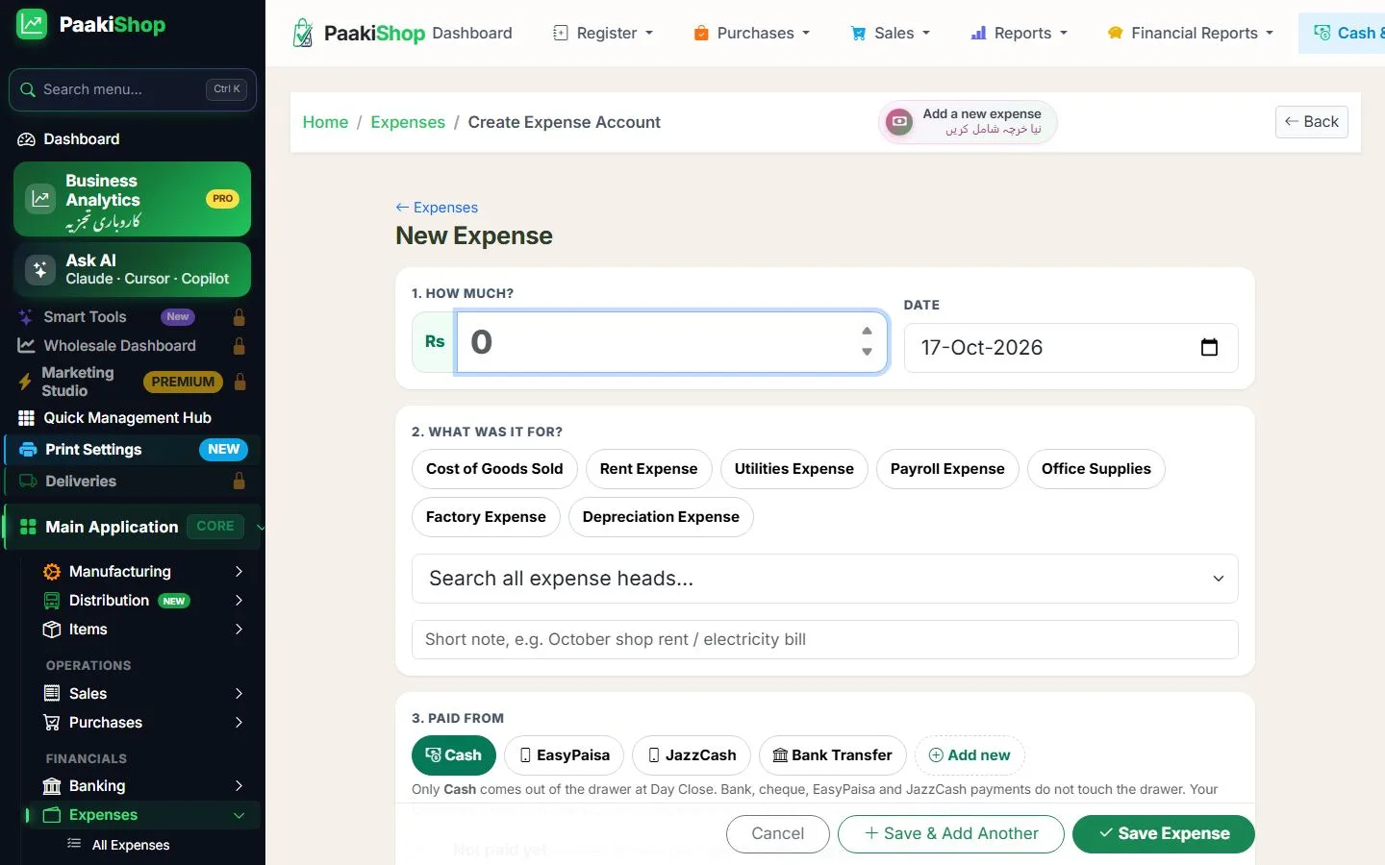The image size is (1385, 865).
Task: Click the Items box icon
Action: (52, 630)
